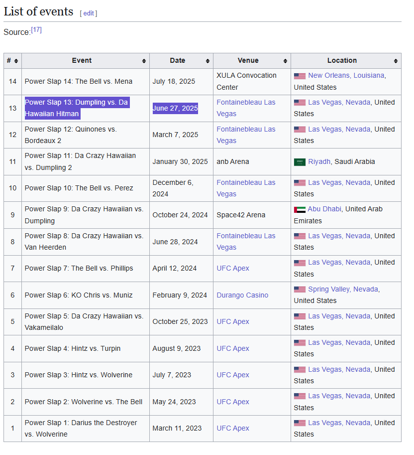Open the Durango Casino link
This screenshot has height=455, width=414.
coord(242,295)
